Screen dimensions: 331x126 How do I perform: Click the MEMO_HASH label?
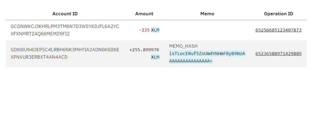[x=183, y=46]
